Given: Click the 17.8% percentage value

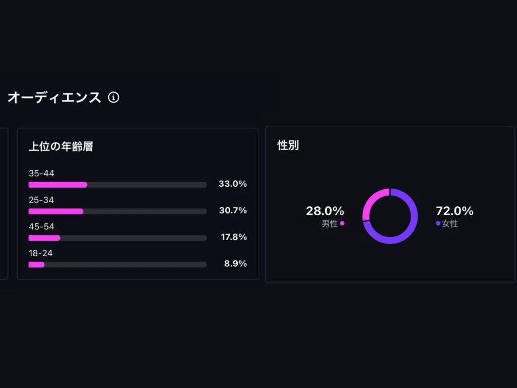Looking at the screenshot, I should click(x=234, y=237).
